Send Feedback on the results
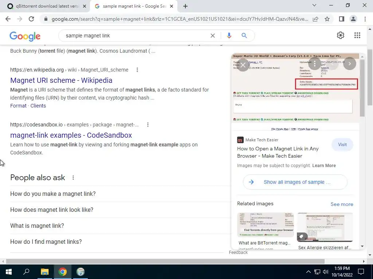373x279 pixels. click(238, 252)
